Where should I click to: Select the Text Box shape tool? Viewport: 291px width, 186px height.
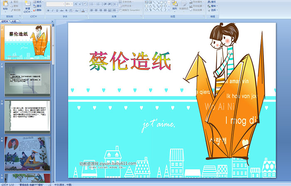[146, 2]
